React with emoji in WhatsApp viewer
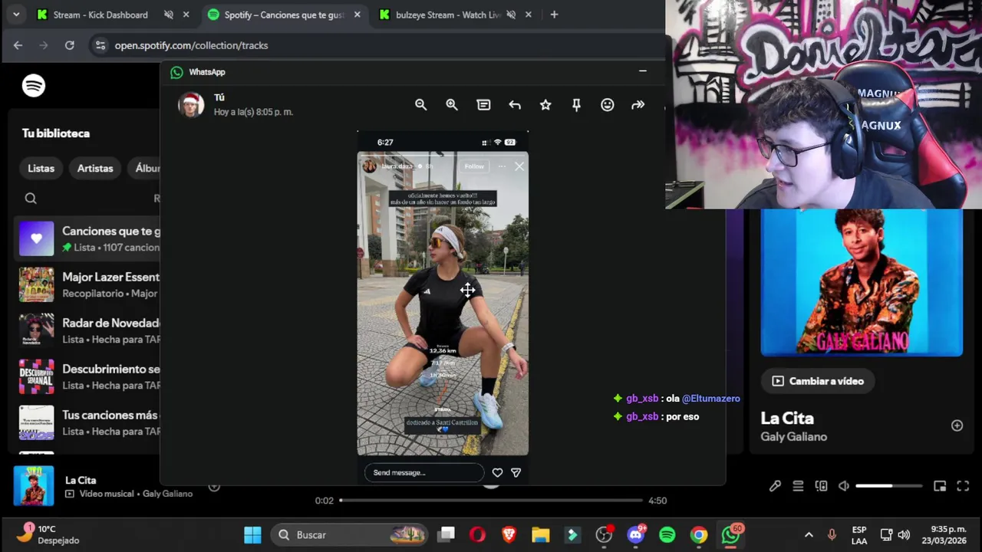The height and width of the screenshot is (552, 982). click(607, 105)
